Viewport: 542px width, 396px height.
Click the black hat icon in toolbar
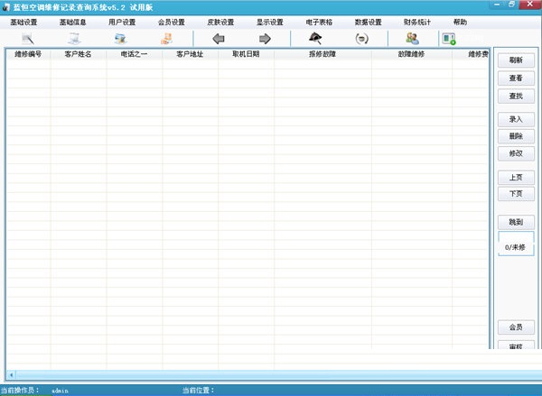tap(316, 38)
